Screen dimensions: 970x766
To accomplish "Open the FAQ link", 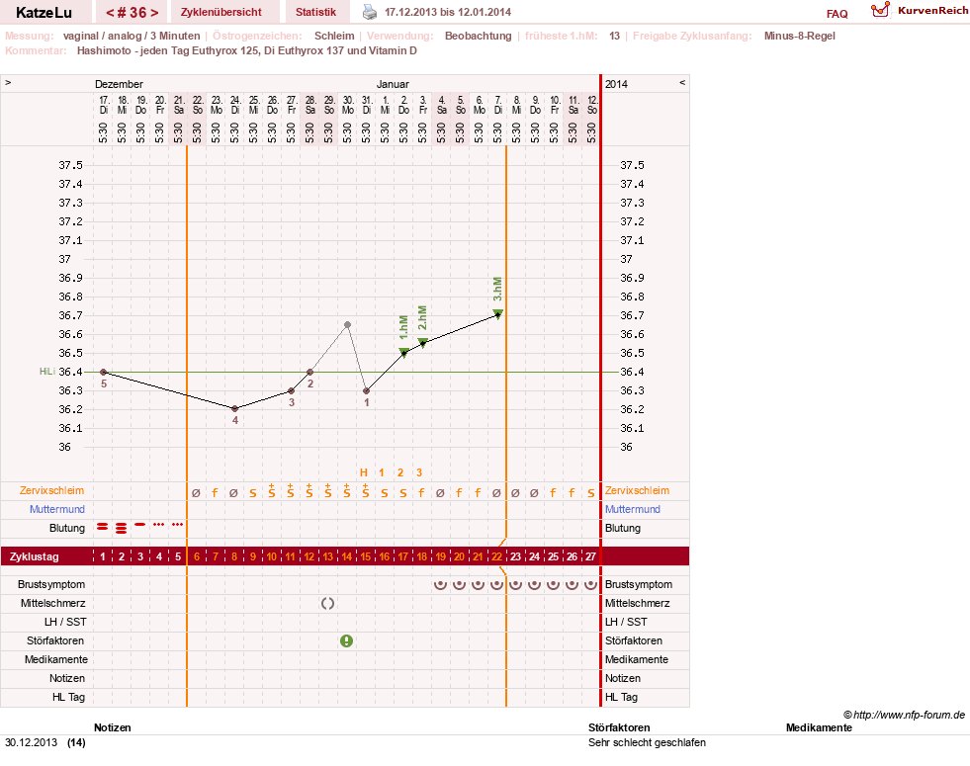I will [x=837, y=14].
